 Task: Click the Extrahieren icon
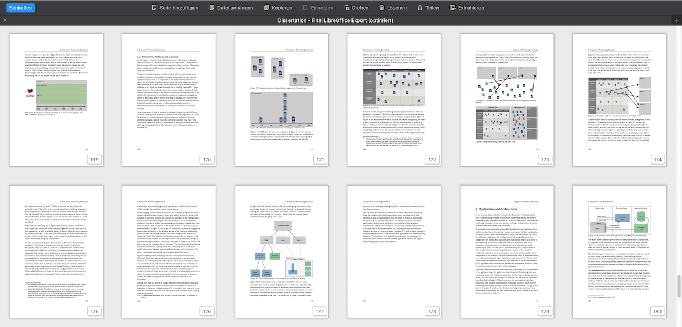(452, 8)
